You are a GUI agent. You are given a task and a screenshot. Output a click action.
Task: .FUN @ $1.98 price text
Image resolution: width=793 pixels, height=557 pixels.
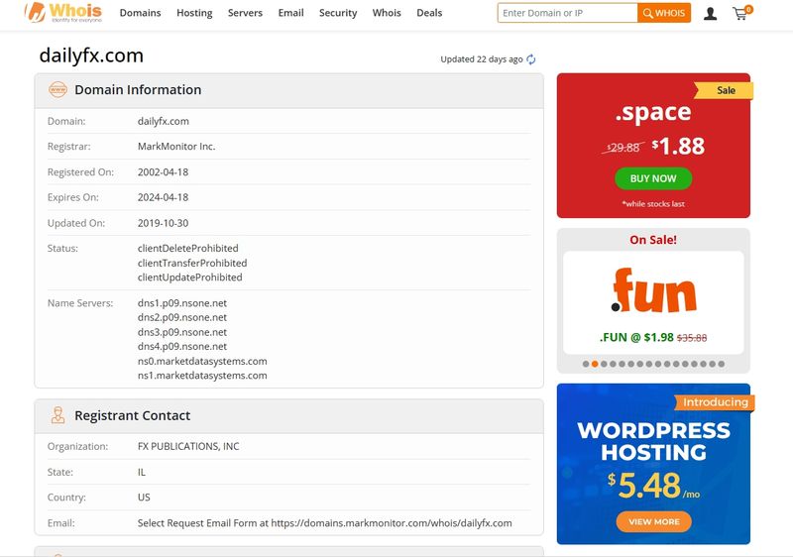point(636,337)
